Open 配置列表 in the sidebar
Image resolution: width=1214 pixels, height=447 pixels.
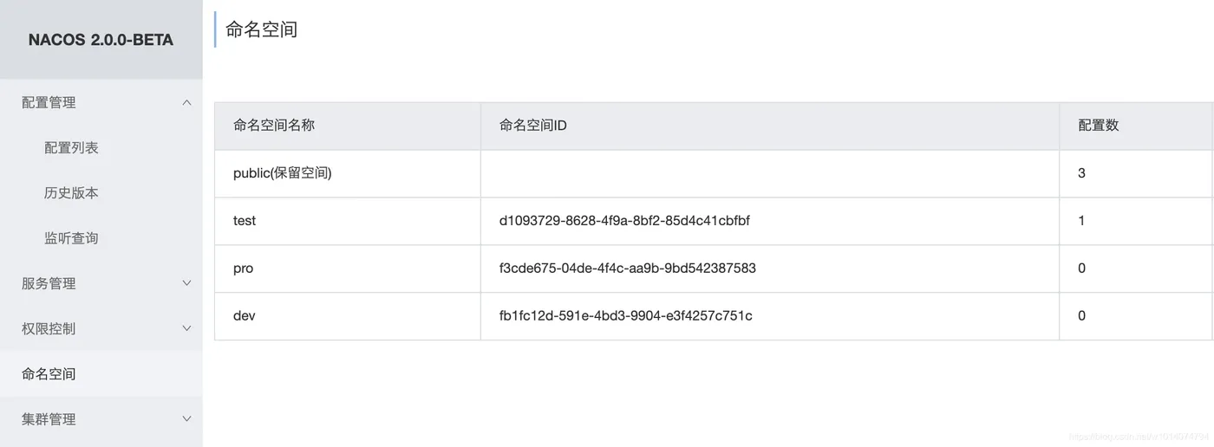click(71, 148)
